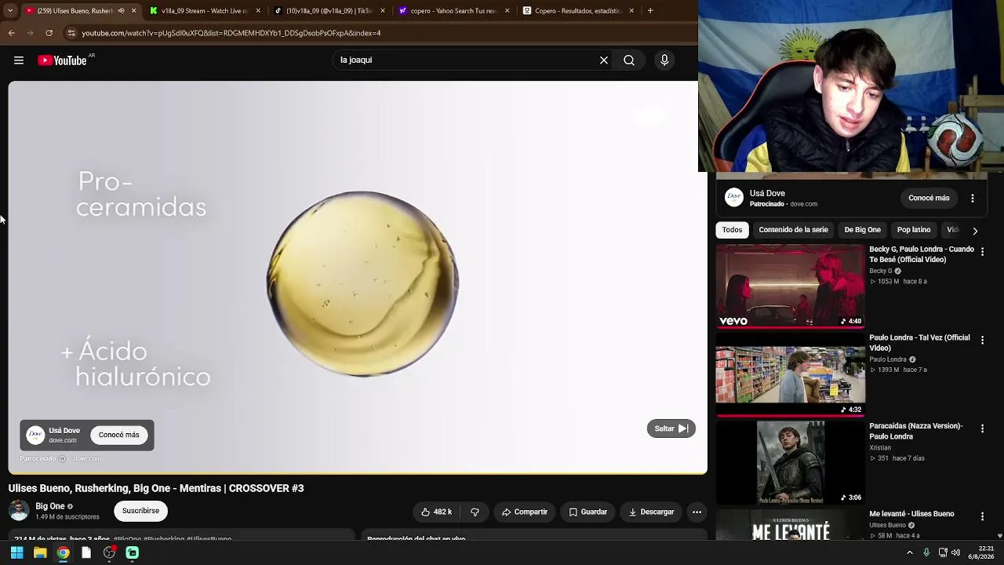The height and width of the screenshot is (565, 1004).
Task: Open options for the Tal Vez video
Action: 982,341
